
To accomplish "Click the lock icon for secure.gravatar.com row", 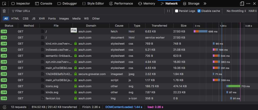I will click(x=76, y=74).
